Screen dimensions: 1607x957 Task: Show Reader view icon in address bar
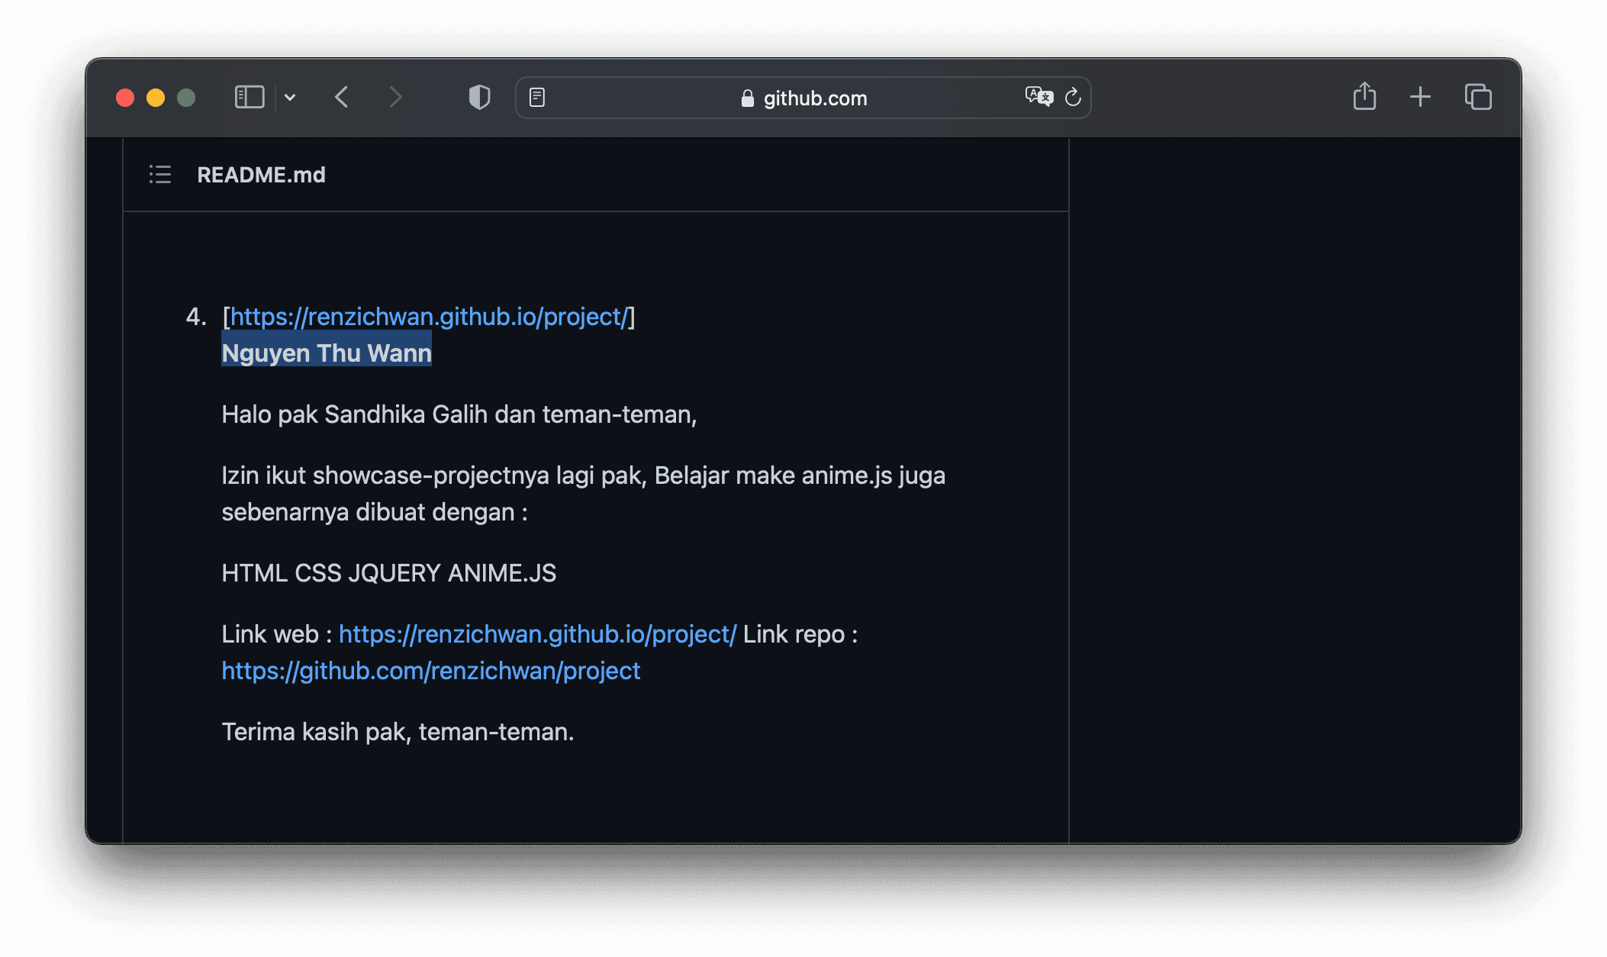coord(537,98)
